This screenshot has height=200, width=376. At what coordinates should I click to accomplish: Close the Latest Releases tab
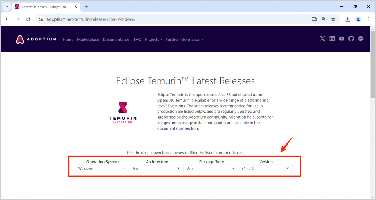click(76, 7)
